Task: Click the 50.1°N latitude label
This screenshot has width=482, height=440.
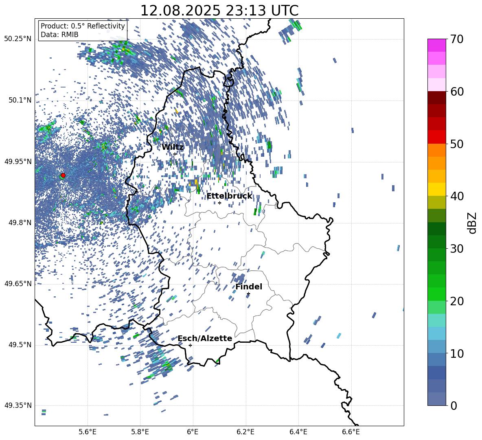Action: tap(20, 100)
